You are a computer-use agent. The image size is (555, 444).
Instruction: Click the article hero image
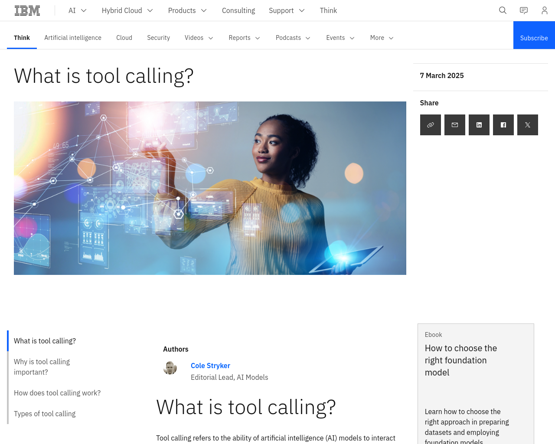[x=210, y=188]
